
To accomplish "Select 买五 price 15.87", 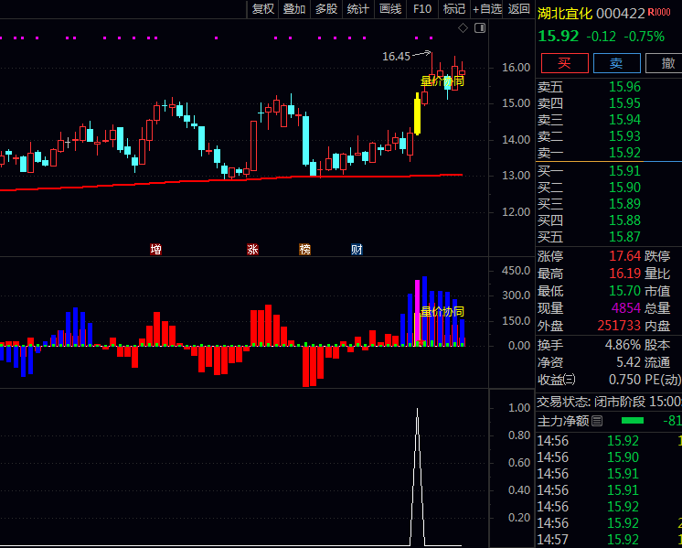I will (624, 237).
